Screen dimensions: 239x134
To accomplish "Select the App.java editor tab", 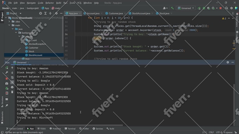I will (x=73, y=13).
